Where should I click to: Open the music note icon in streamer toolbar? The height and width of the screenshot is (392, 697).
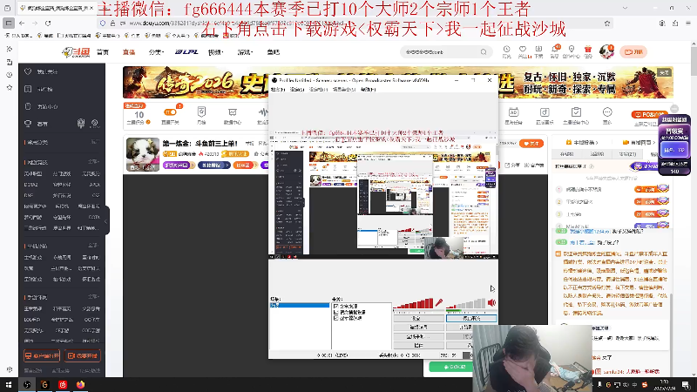pos(545,112)
